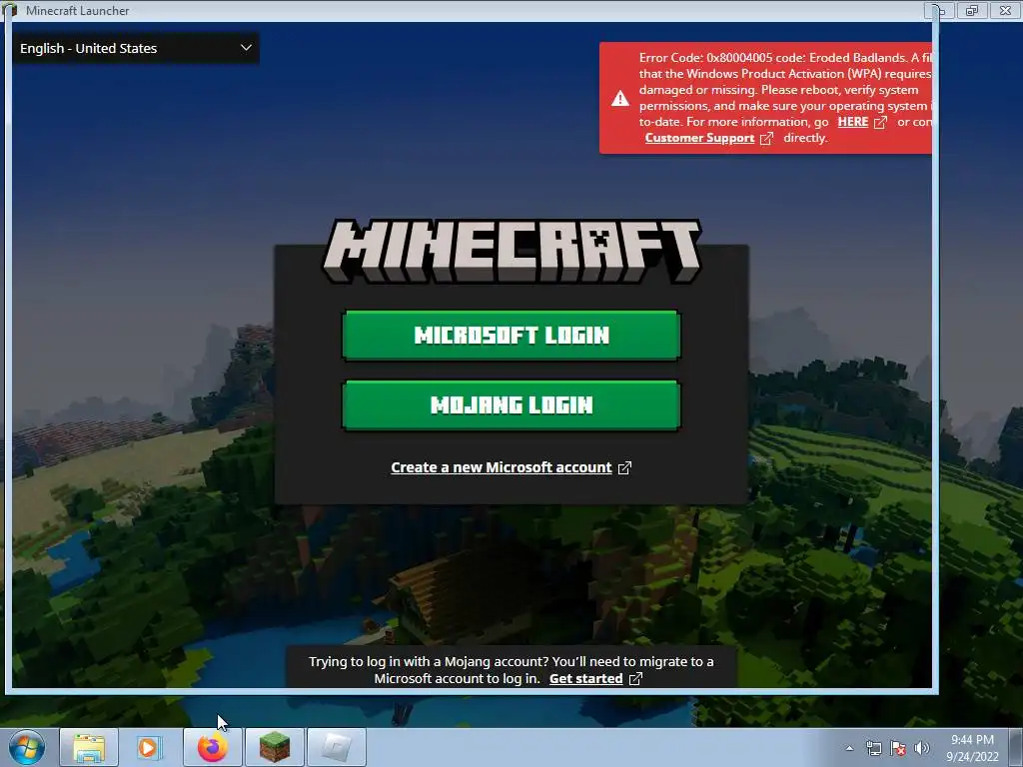Open the clock showing 9:44 PM
Screen dimensions: 1023x767
coord(972,748)
